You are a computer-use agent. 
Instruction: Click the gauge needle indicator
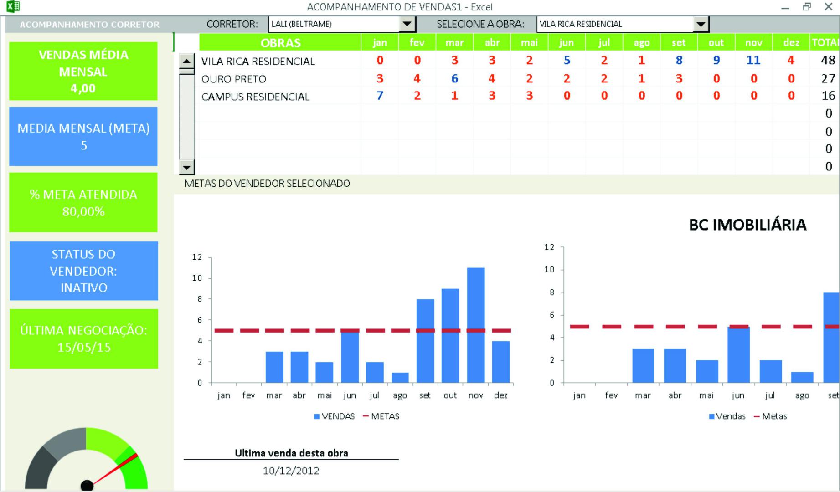click(x=114, y=469)
